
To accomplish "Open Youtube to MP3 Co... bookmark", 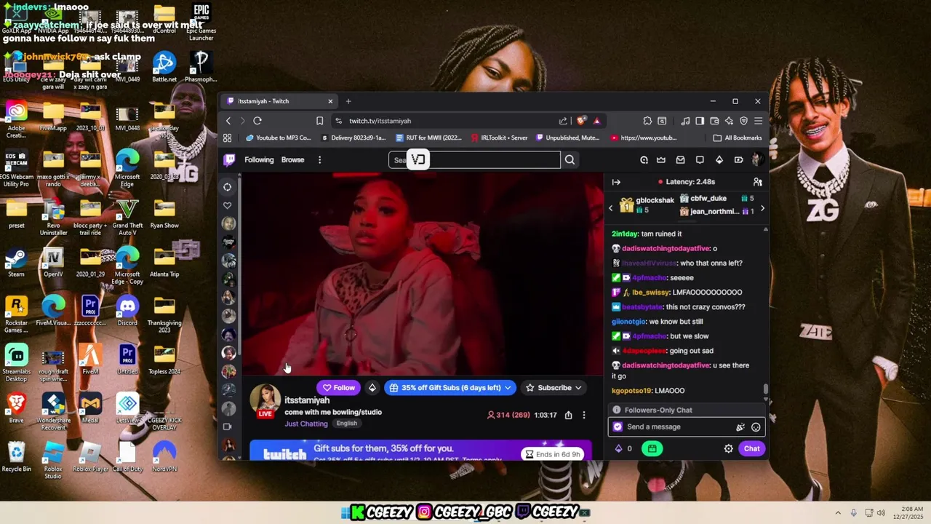I will click(x=278, y=138).
